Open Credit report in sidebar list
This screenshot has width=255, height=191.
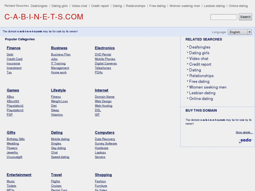200,64
